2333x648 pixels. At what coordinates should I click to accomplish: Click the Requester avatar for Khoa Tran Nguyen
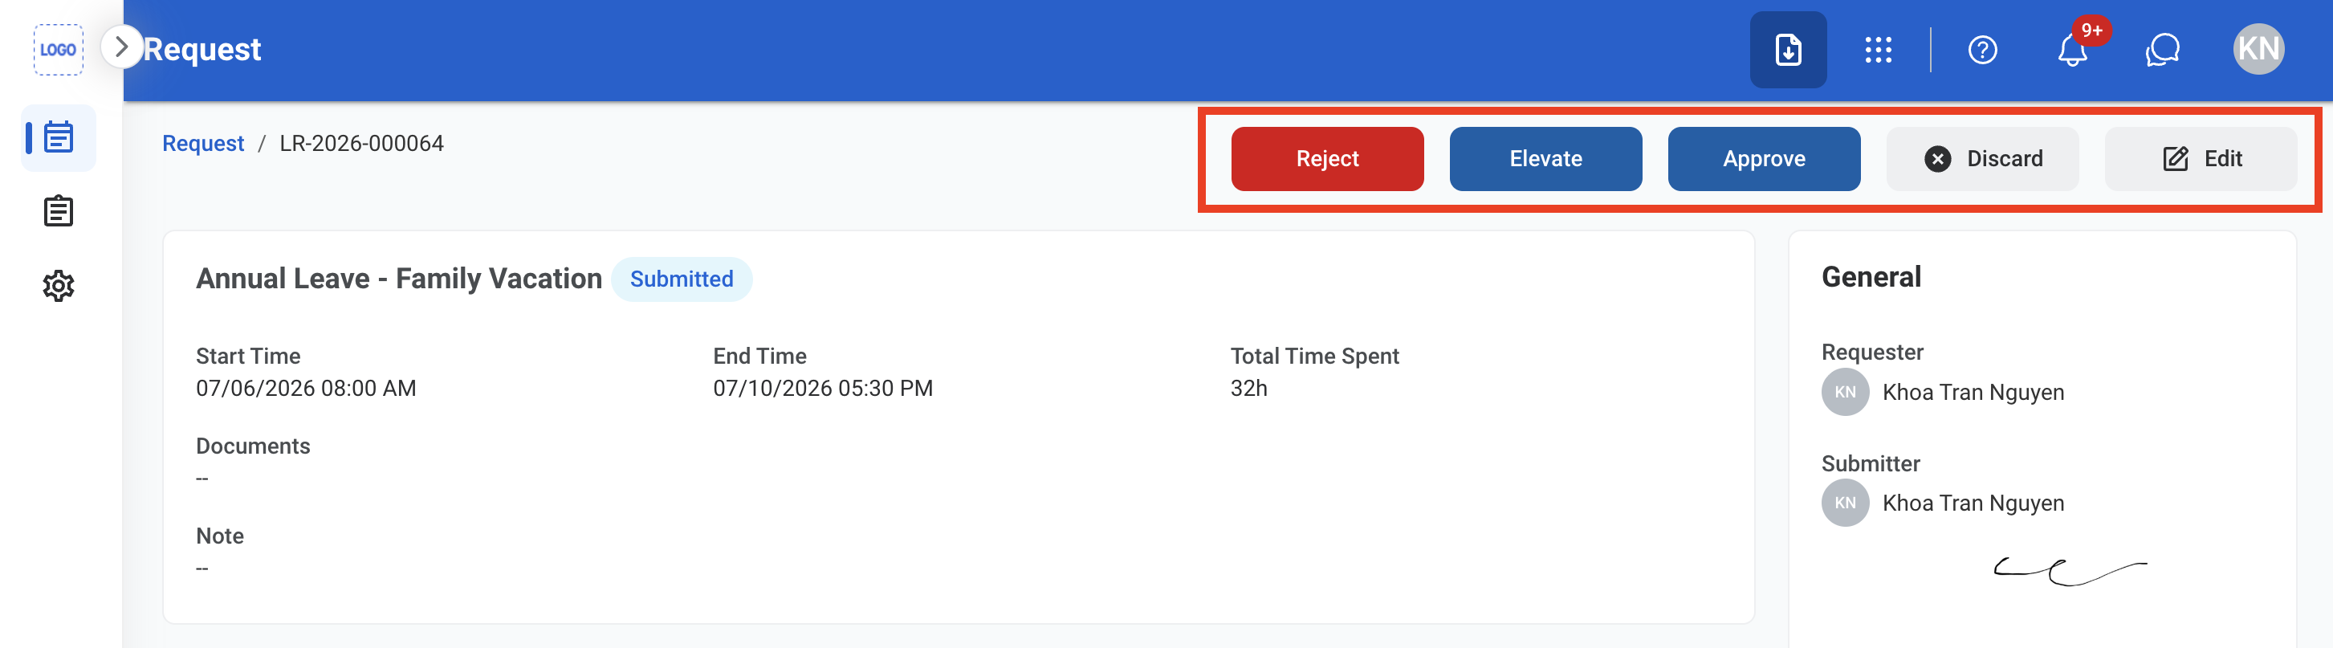1845,393
